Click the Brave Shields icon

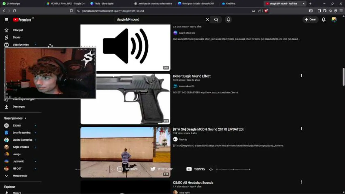tap(266, 11)
